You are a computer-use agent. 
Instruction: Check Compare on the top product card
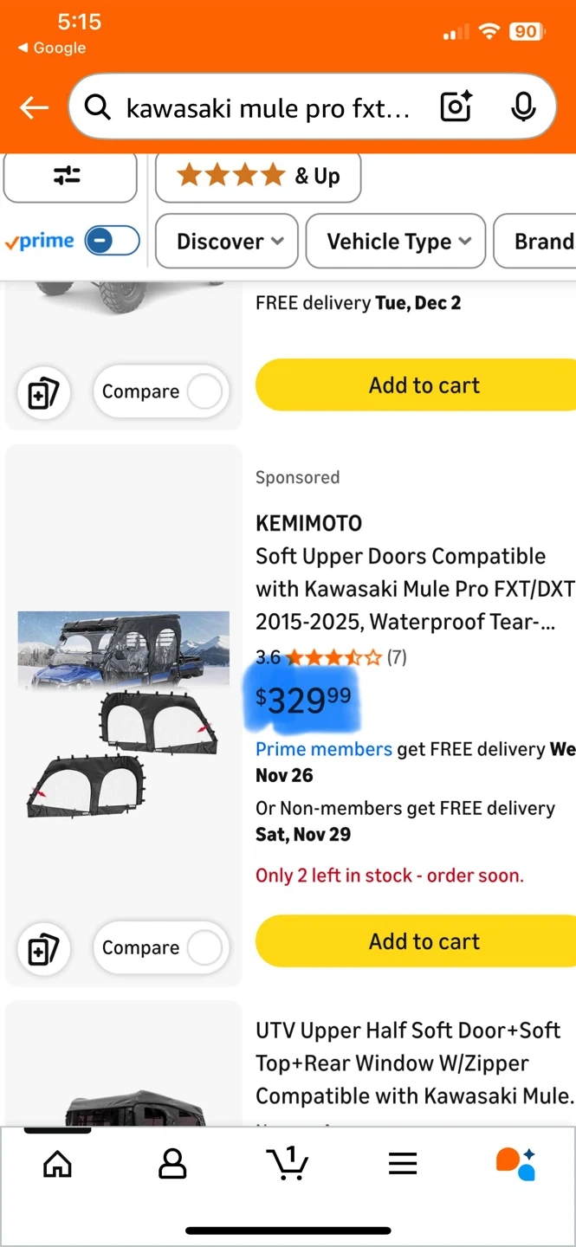204,392
